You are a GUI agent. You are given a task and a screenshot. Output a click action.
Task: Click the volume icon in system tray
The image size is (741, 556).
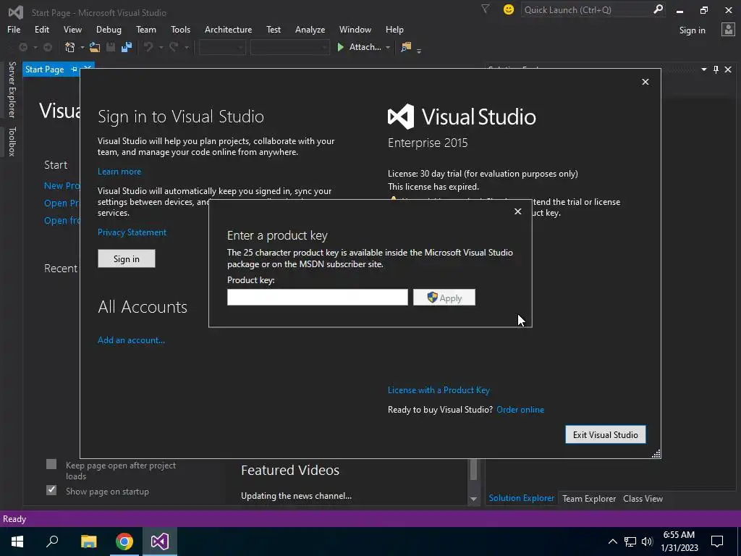coord(647,542)
